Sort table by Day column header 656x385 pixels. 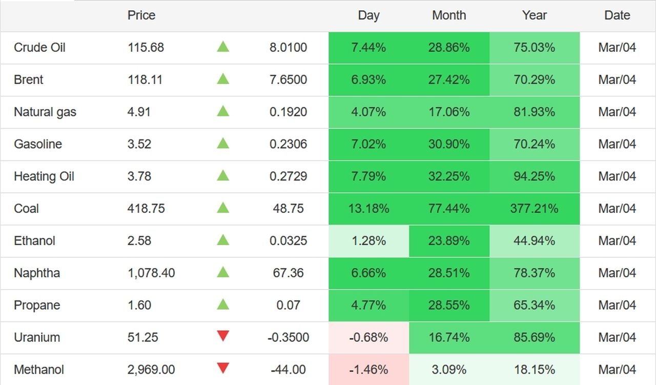(368, 15)
